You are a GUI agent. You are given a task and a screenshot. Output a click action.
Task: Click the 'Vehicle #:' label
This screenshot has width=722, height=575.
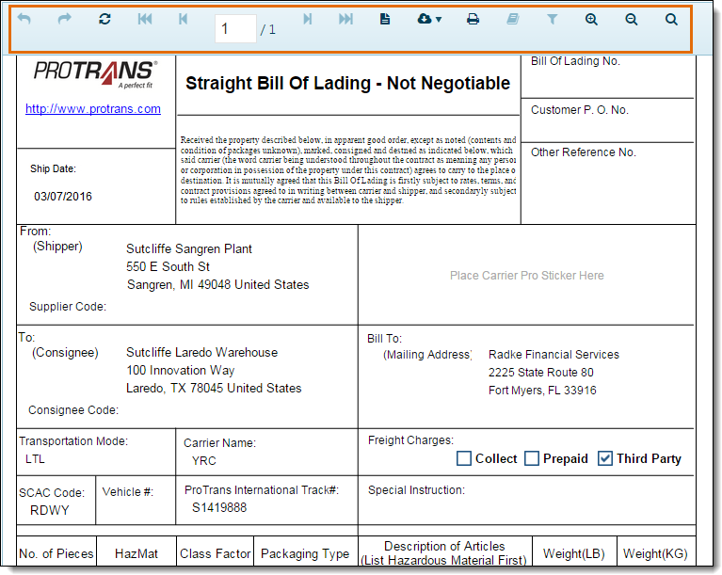pos(127,492)
